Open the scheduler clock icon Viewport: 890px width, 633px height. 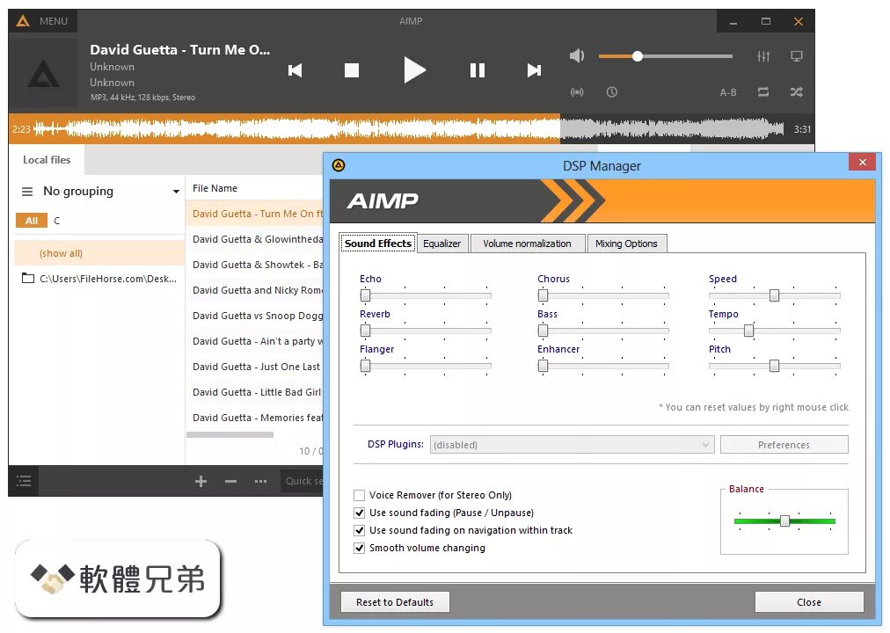click(x=612, y=92)
